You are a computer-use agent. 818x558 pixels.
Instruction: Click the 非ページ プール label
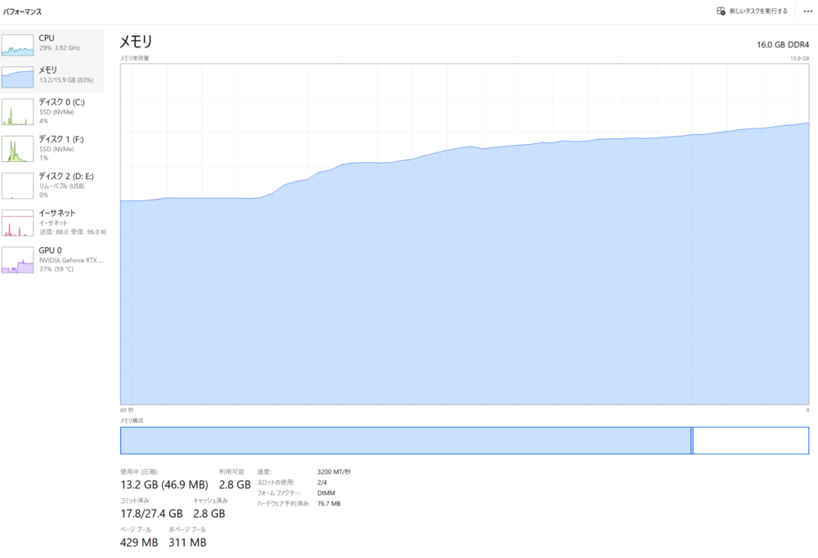click(187, 529)
